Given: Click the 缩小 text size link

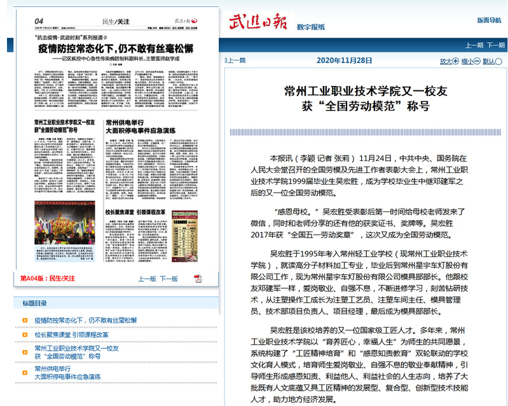Looking at the screenshot, I should [467, 61].
